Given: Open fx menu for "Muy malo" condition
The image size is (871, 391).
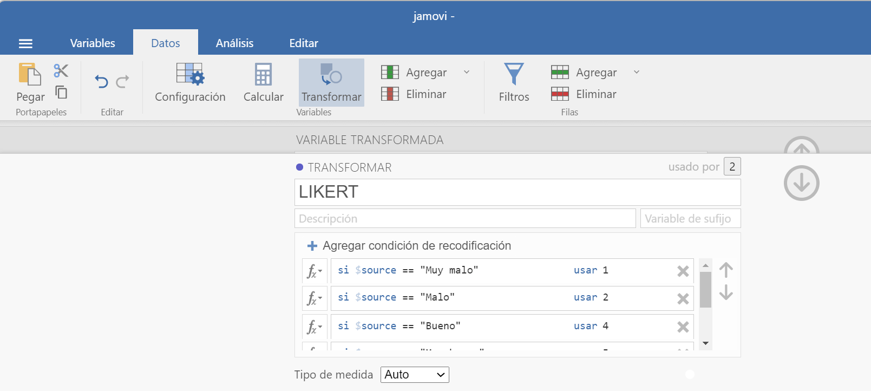Looking at the screenshot, I should click(314, 271).
